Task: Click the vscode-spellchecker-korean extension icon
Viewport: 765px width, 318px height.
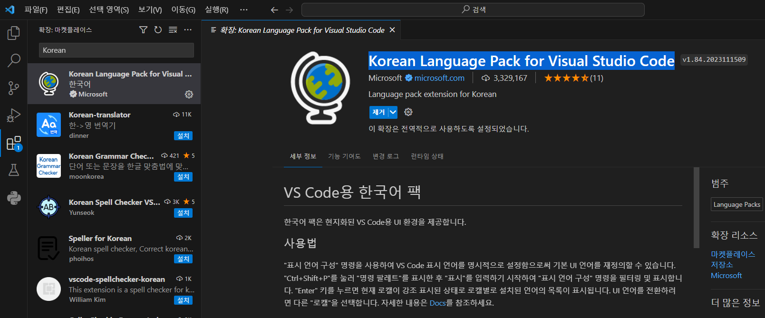Action: coord(48,289)
